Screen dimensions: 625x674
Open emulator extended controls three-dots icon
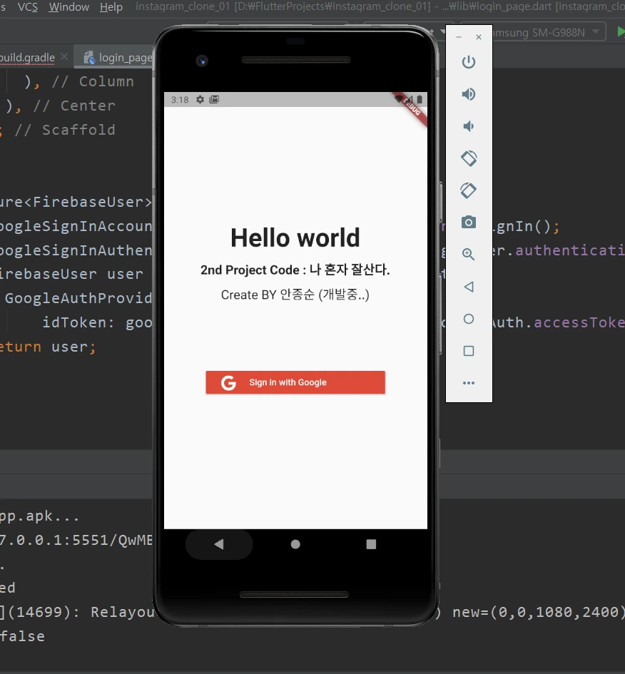coord(469,382)
